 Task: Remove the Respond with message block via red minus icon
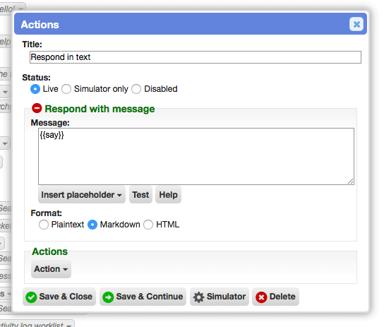click(37, 108)
